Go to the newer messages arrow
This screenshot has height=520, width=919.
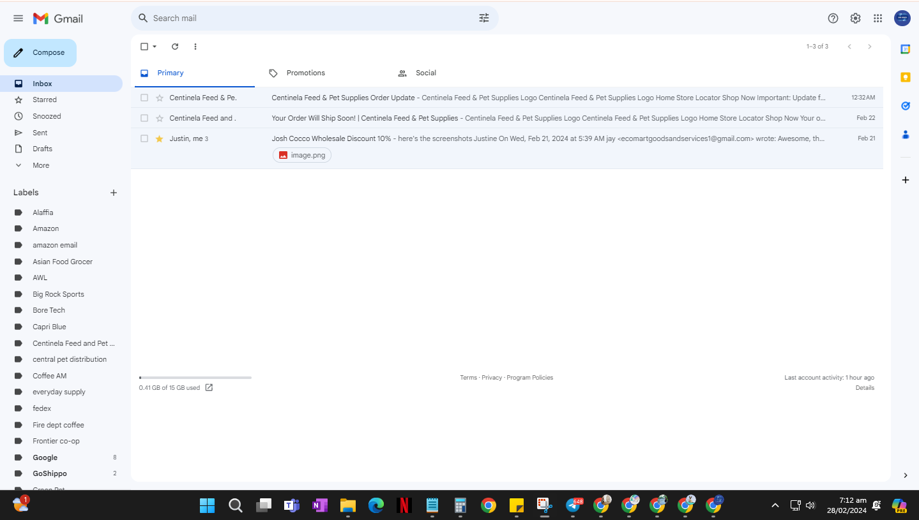849,47
